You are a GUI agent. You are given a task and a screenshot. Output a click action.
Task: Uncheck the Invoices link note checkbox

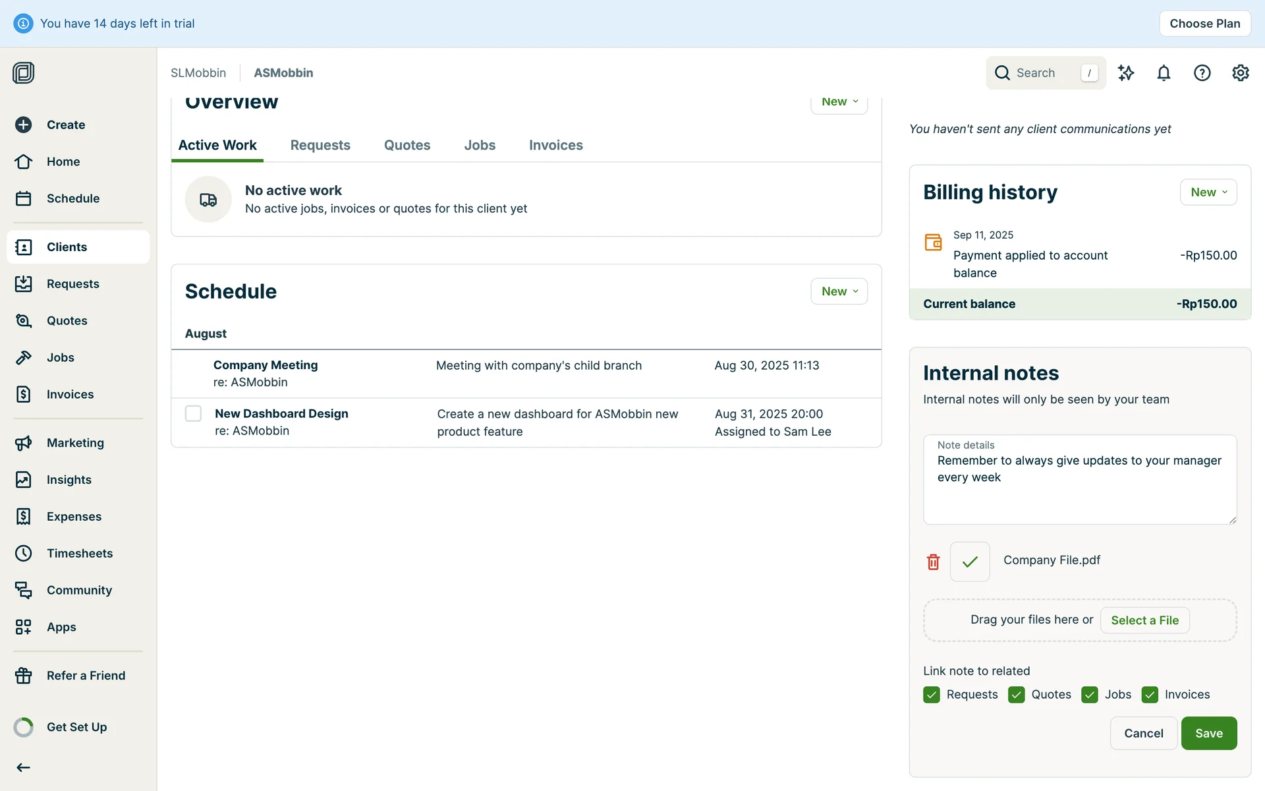1150,695
